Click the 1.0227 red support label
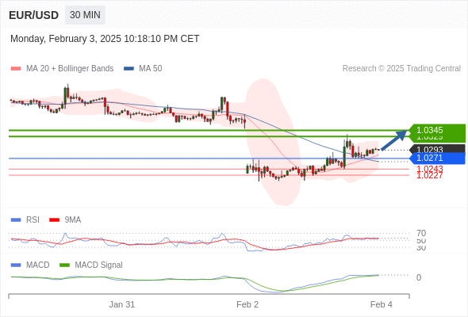This screenshot has height=317, width=468. pyautogui.click(x=429, y=176)
